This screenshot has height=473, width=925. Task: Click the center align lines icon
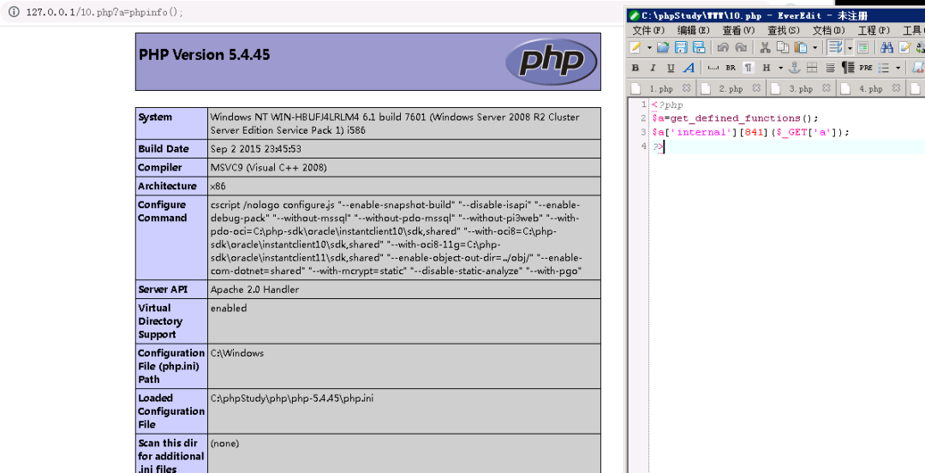[x=830, y=68]
